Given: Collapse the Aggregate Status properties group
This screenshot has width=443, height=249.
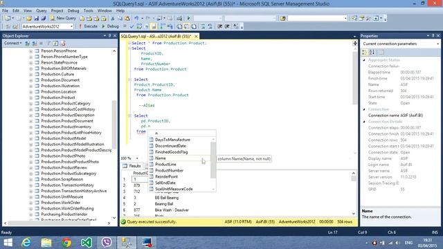Looking at the screenshot, I should click(x=364, y=60).
